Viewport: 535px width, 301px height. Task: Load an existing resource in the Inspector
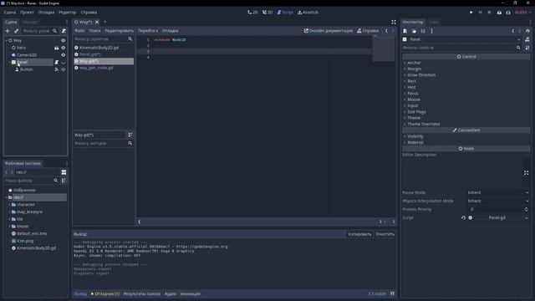pos(414,31)
